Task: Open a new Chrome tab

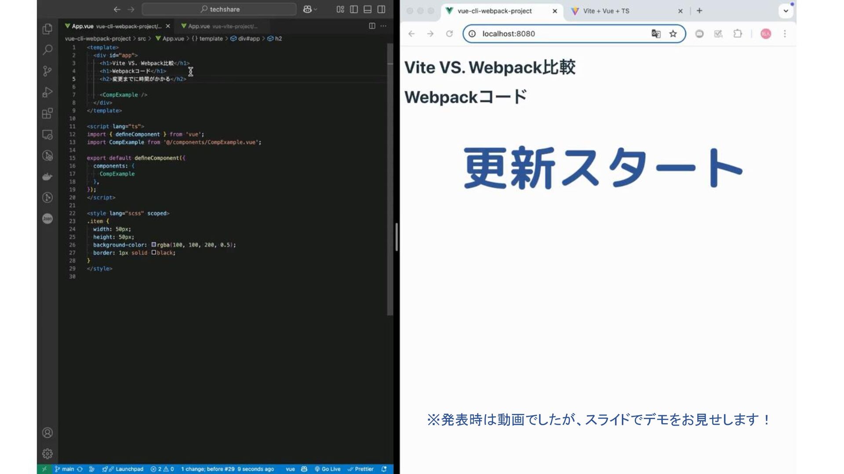Action: point(699,11)
